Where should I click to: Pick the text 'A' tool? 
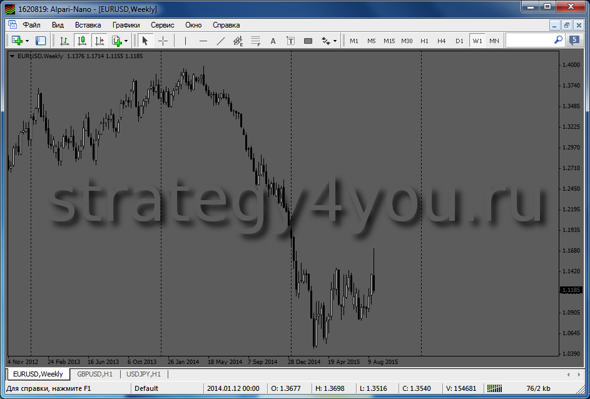click(273, 41)
